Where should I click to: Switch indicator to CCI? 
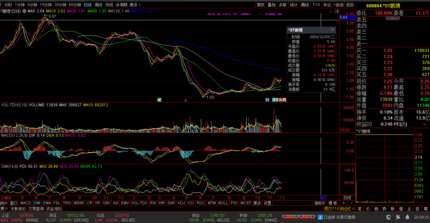pyautogui.click(x=191, y=203)
